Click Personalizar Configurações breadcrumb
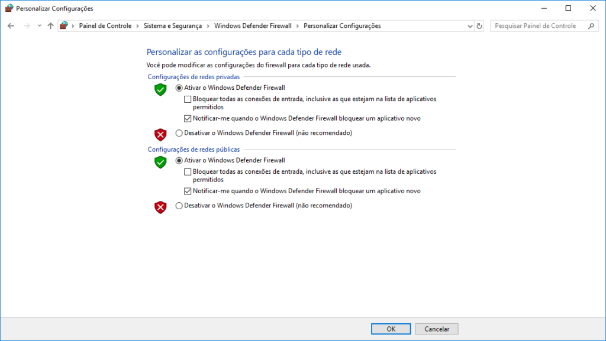Screen dimensions: 606x341 point(342,26)
